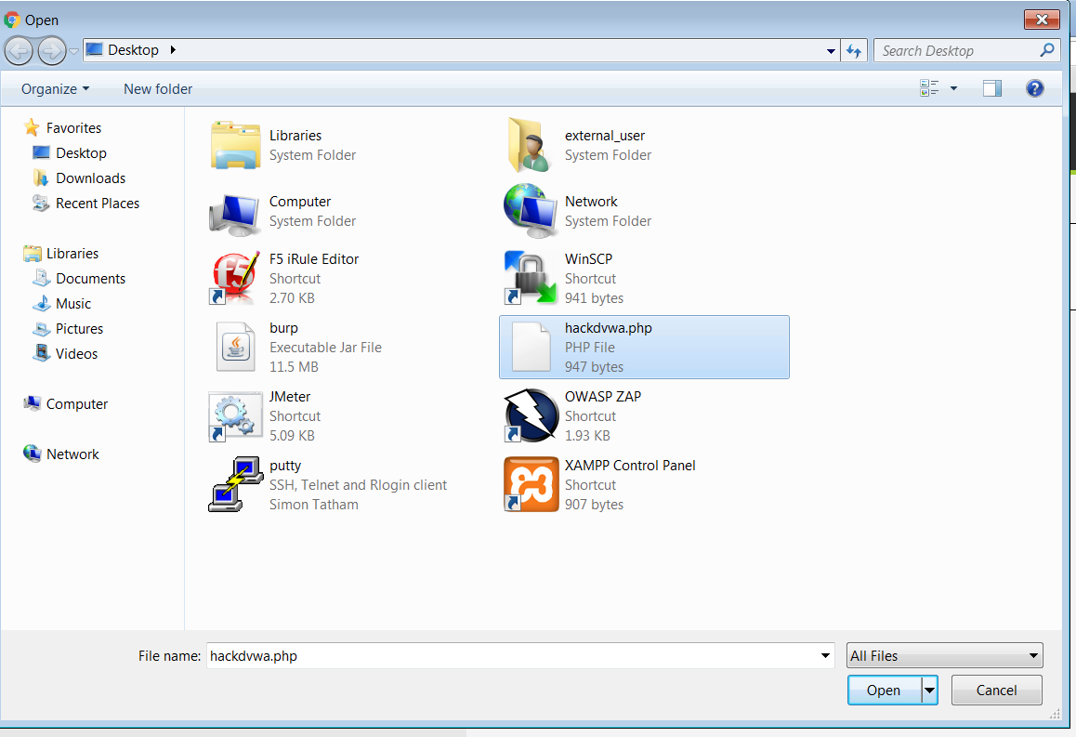Click the Pictures icon in sidebar

(41, 329)
